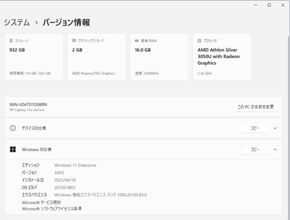The width and height of the screenshot is (290, 220).
Task: Copy the Windows specifications
Action: pyautogui.click(x=255, y=149)
